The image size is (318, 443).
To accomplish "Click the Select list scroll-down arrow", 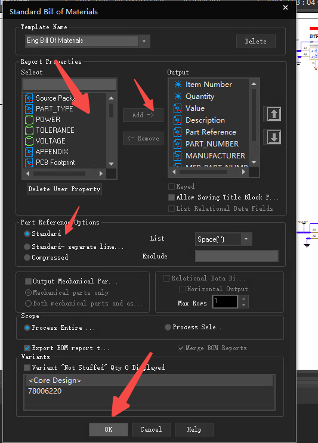I will point(112,164).
